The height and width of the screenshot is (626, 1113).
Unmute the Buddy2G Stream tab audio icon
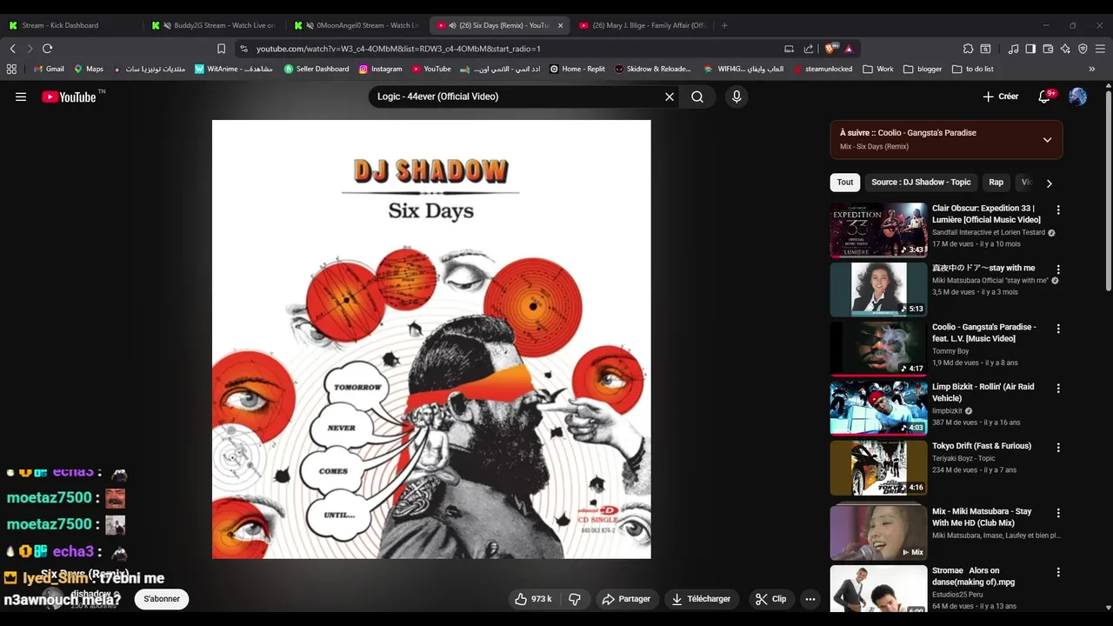click(x=167, y=25)
